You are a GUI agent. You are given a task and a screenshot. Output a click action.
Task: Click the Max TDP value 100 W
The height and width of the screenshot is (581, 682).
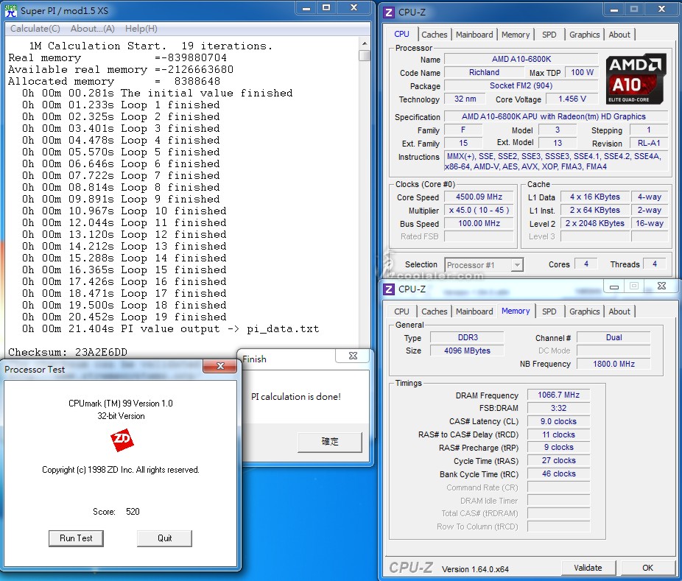click(582, 73)
